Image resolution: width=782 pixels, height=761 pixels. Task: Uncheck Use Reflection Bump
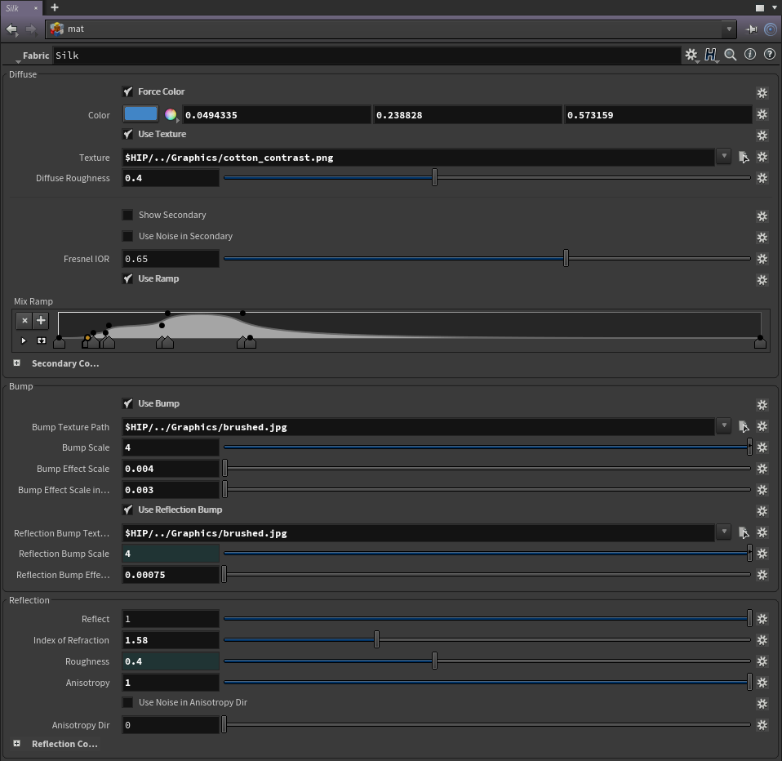(127, 510)
